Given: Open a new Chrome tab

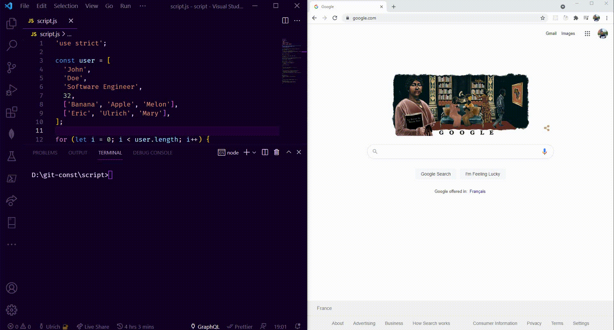Looking at the screenshot, I should click(x=394, y=7).
